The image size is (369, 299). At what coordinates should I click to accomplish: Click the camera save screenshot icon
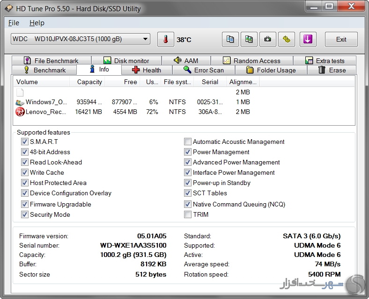[x=267, y=39]
